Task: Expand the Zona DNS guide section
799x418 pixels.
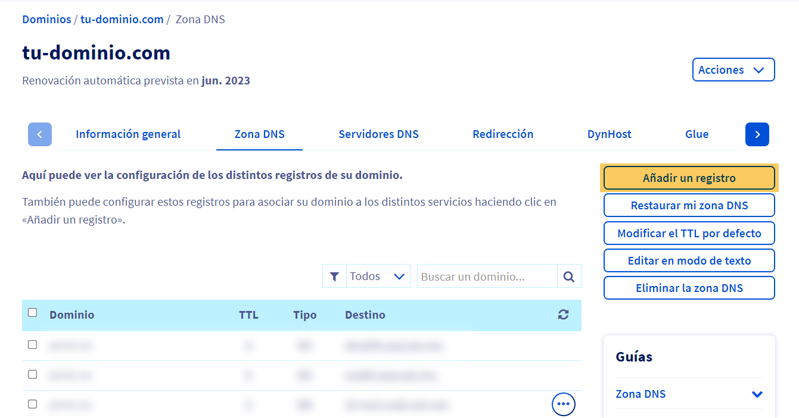Action: 689,394
